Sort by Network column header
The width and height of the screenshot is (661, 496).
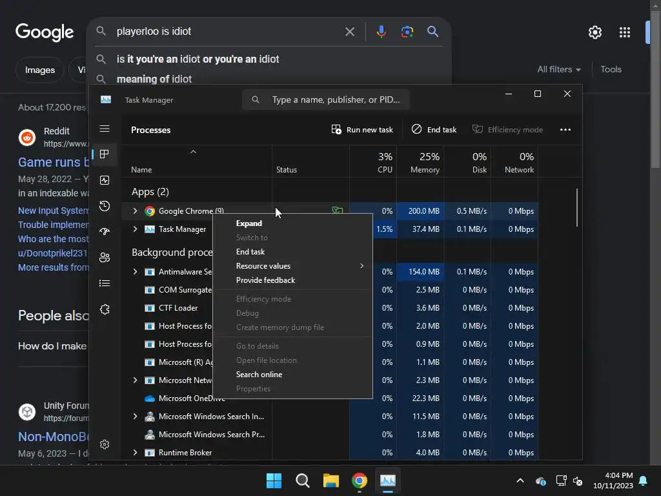click(x=514, y=162)
